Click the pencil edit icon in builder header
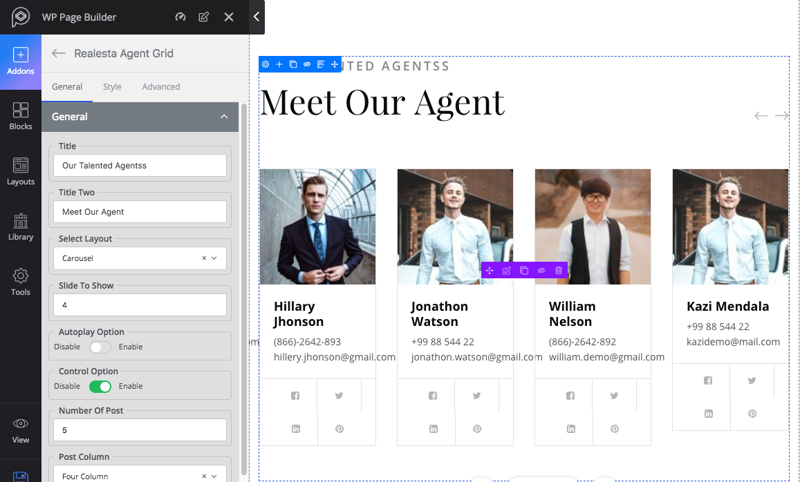 pos(203,17)
